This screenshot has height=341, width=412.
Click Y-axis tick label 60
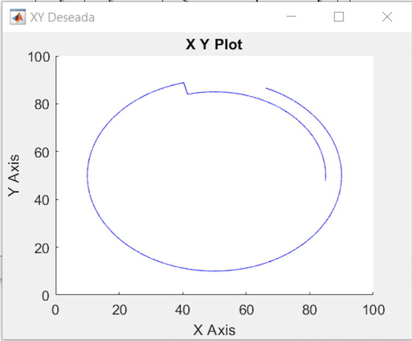[42, 152]
